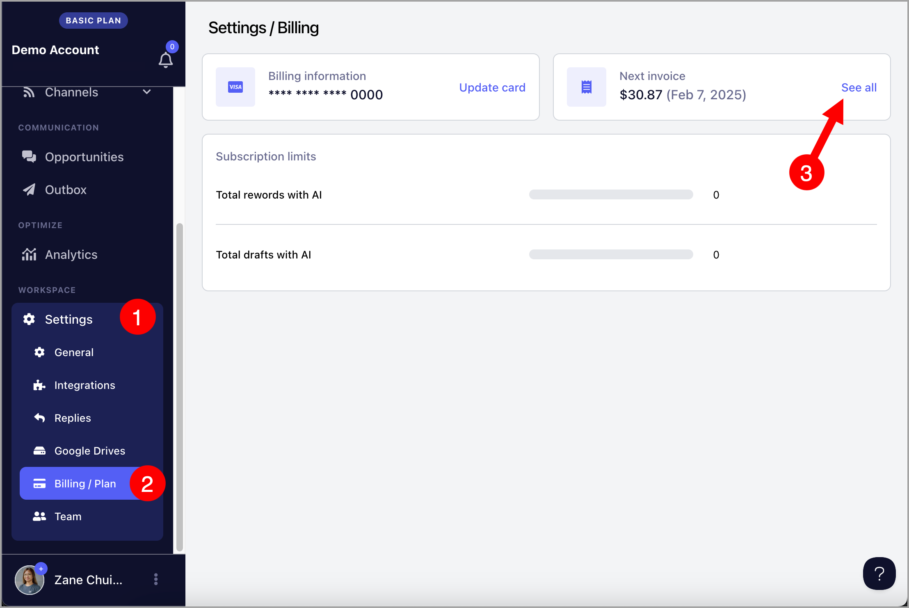This screenshot has height=608, width=909.
Task: Click the masked card number ending 0000
Action: (x=326, y=95)
